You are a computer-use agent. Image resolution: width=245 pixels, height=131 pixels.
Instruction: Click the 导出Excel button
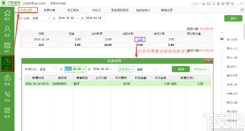(200, 69)
